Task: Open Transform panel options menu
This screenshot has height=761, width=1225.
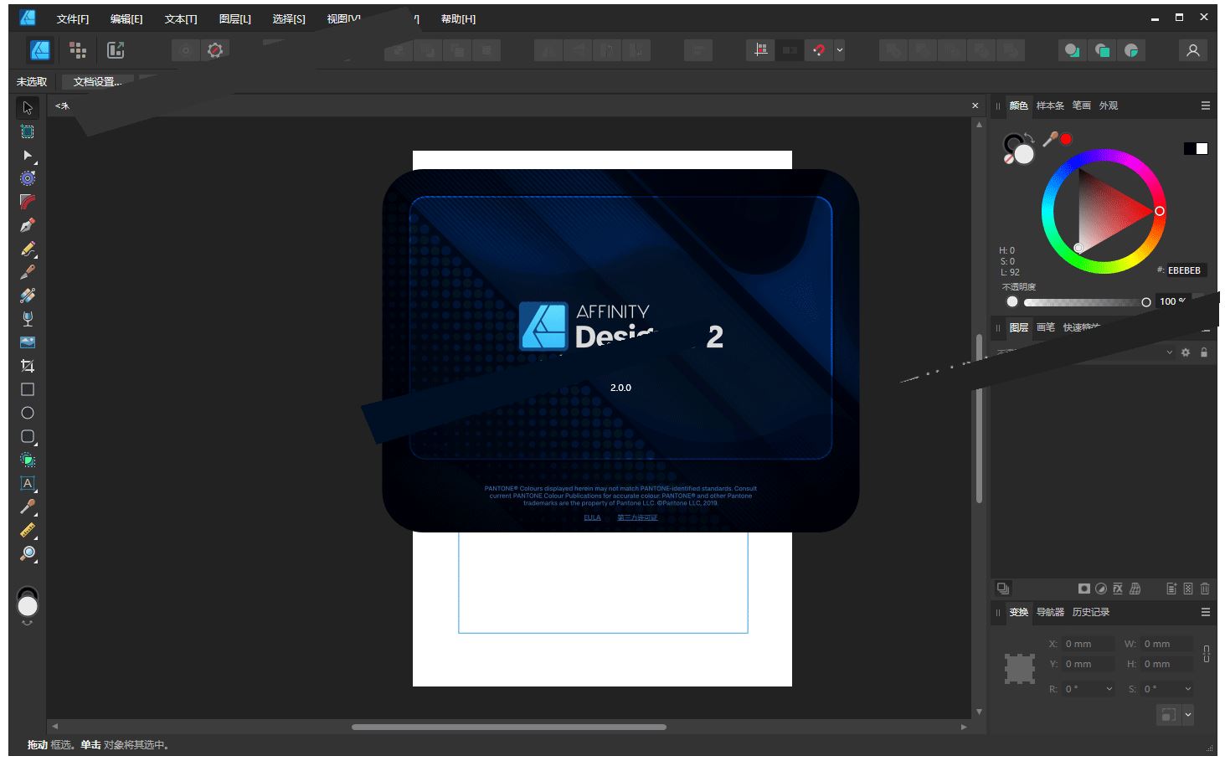Action: [1206, 612]
